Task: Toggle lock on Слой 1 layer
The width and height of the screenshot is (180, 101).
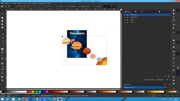Action: 127,22
